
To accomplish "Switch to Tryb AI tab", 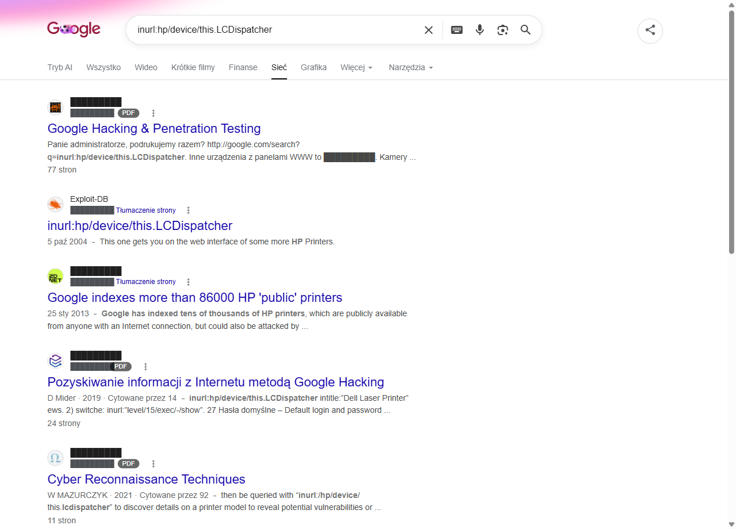I will click(60, 67).
